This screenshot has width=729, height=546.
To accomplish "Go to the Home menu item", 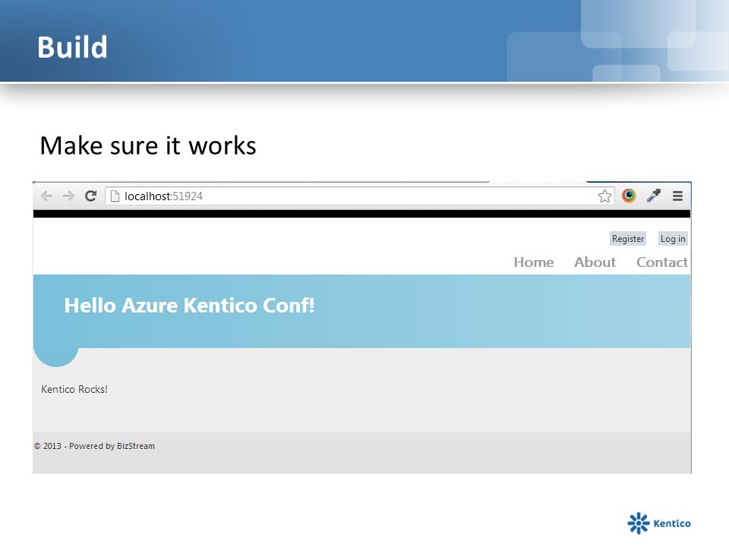I will coord(534,262).
